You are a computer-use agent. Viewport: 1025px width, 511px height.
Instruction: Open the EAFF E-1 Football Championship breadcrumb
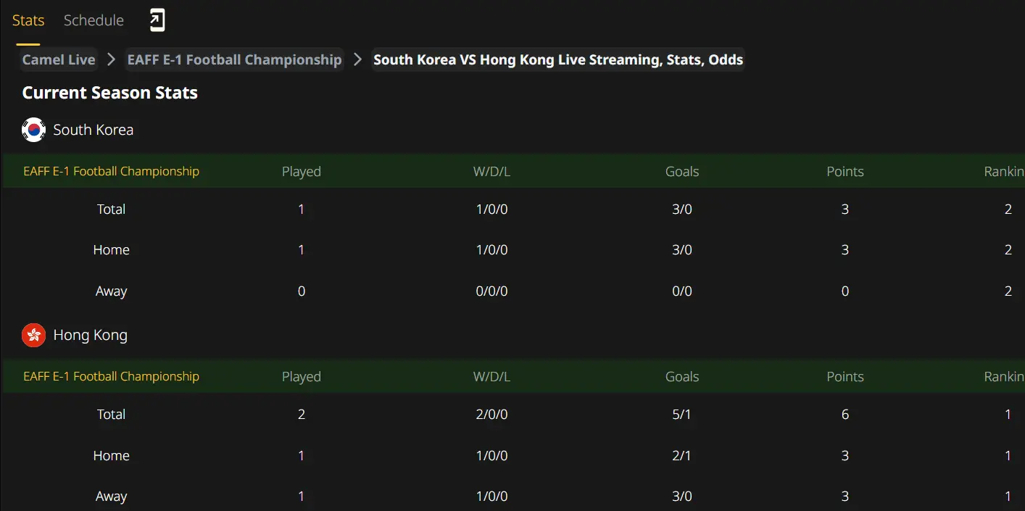tap(234, 59)
